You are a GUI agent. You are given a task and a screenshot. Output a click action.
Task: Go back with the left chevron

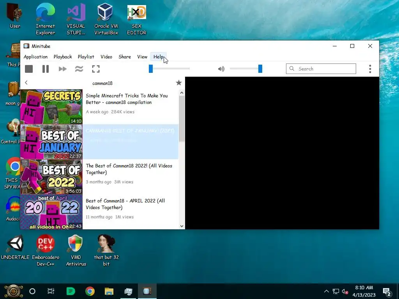(26, 83)
